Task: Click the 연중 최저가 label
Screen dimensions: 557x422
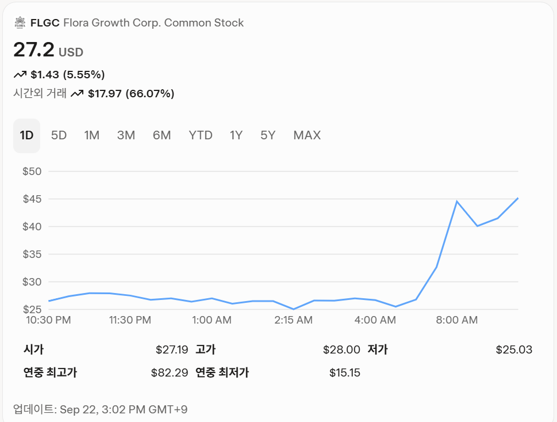Action: pyautogui.click(x=222, y=372)
